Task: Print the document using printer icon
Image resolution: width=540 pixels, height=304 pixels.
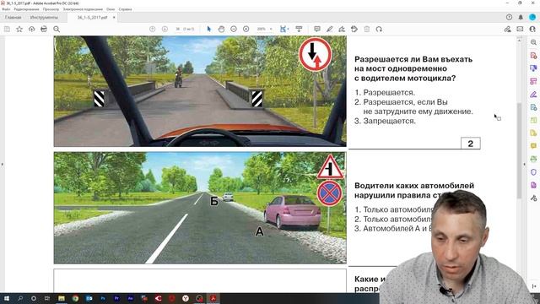Action: pos(44,30)
